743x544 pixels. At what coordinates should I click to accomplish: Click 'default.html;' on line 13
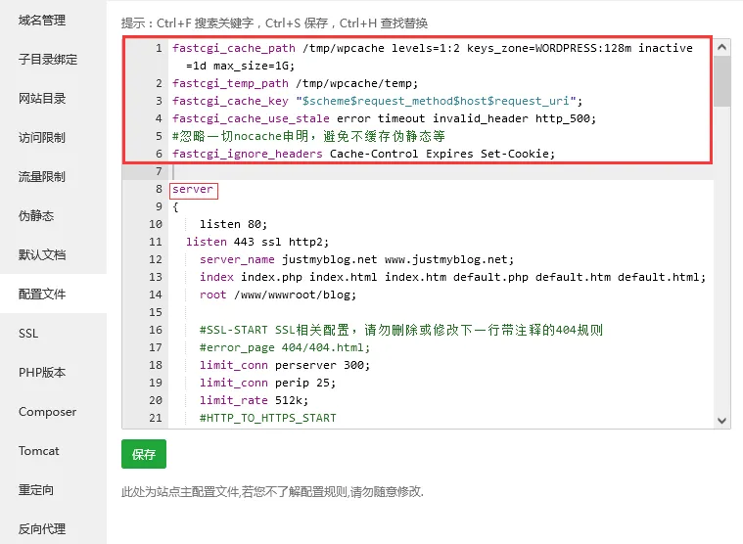662,277
